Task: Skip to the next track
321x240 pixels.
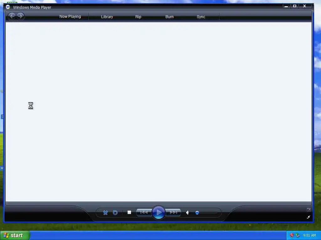Action: click(173, 212)
